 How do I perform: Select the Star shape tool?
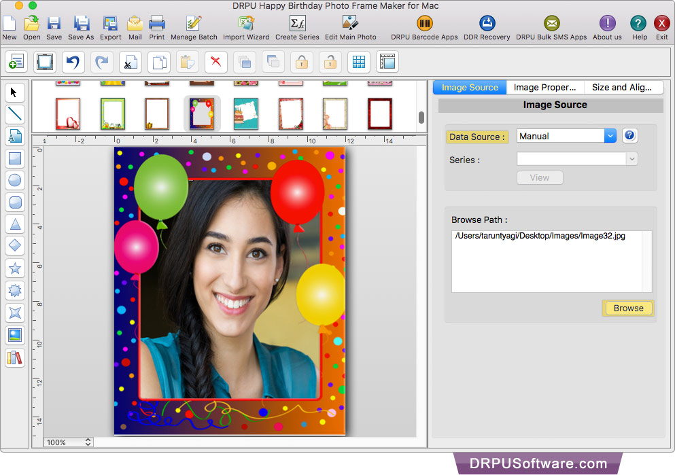tap(15, 268)
